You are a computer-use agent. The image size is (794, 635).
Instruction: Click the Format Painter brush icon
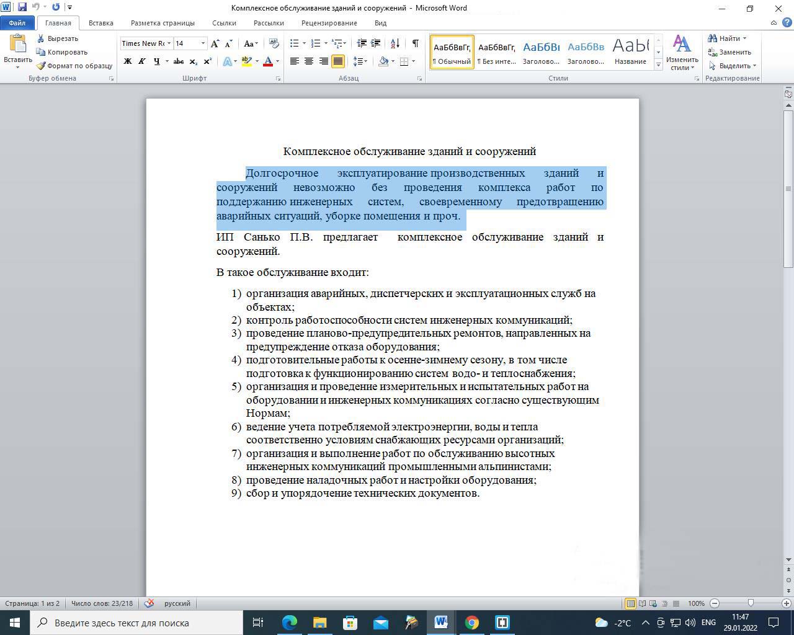click(x=41, y=66)
